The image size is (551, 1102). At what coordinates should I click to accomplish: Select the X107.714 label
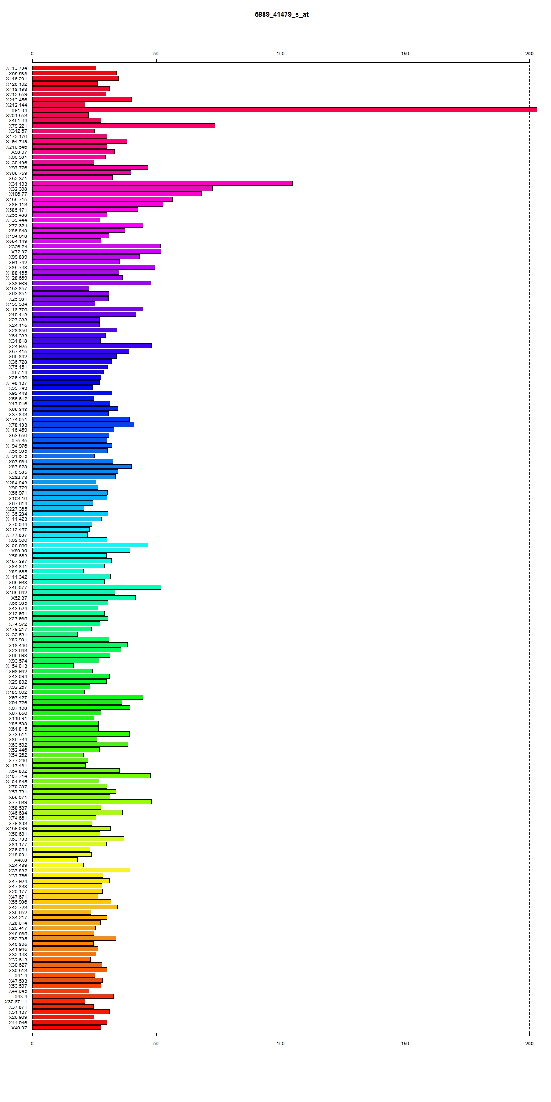point(17,776)
